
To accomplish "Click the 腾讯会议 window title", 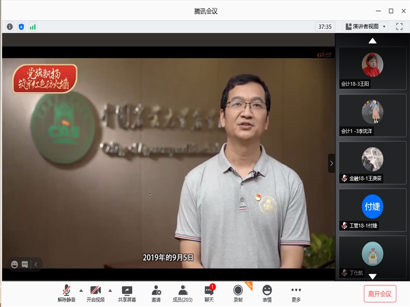I will 206,11.
